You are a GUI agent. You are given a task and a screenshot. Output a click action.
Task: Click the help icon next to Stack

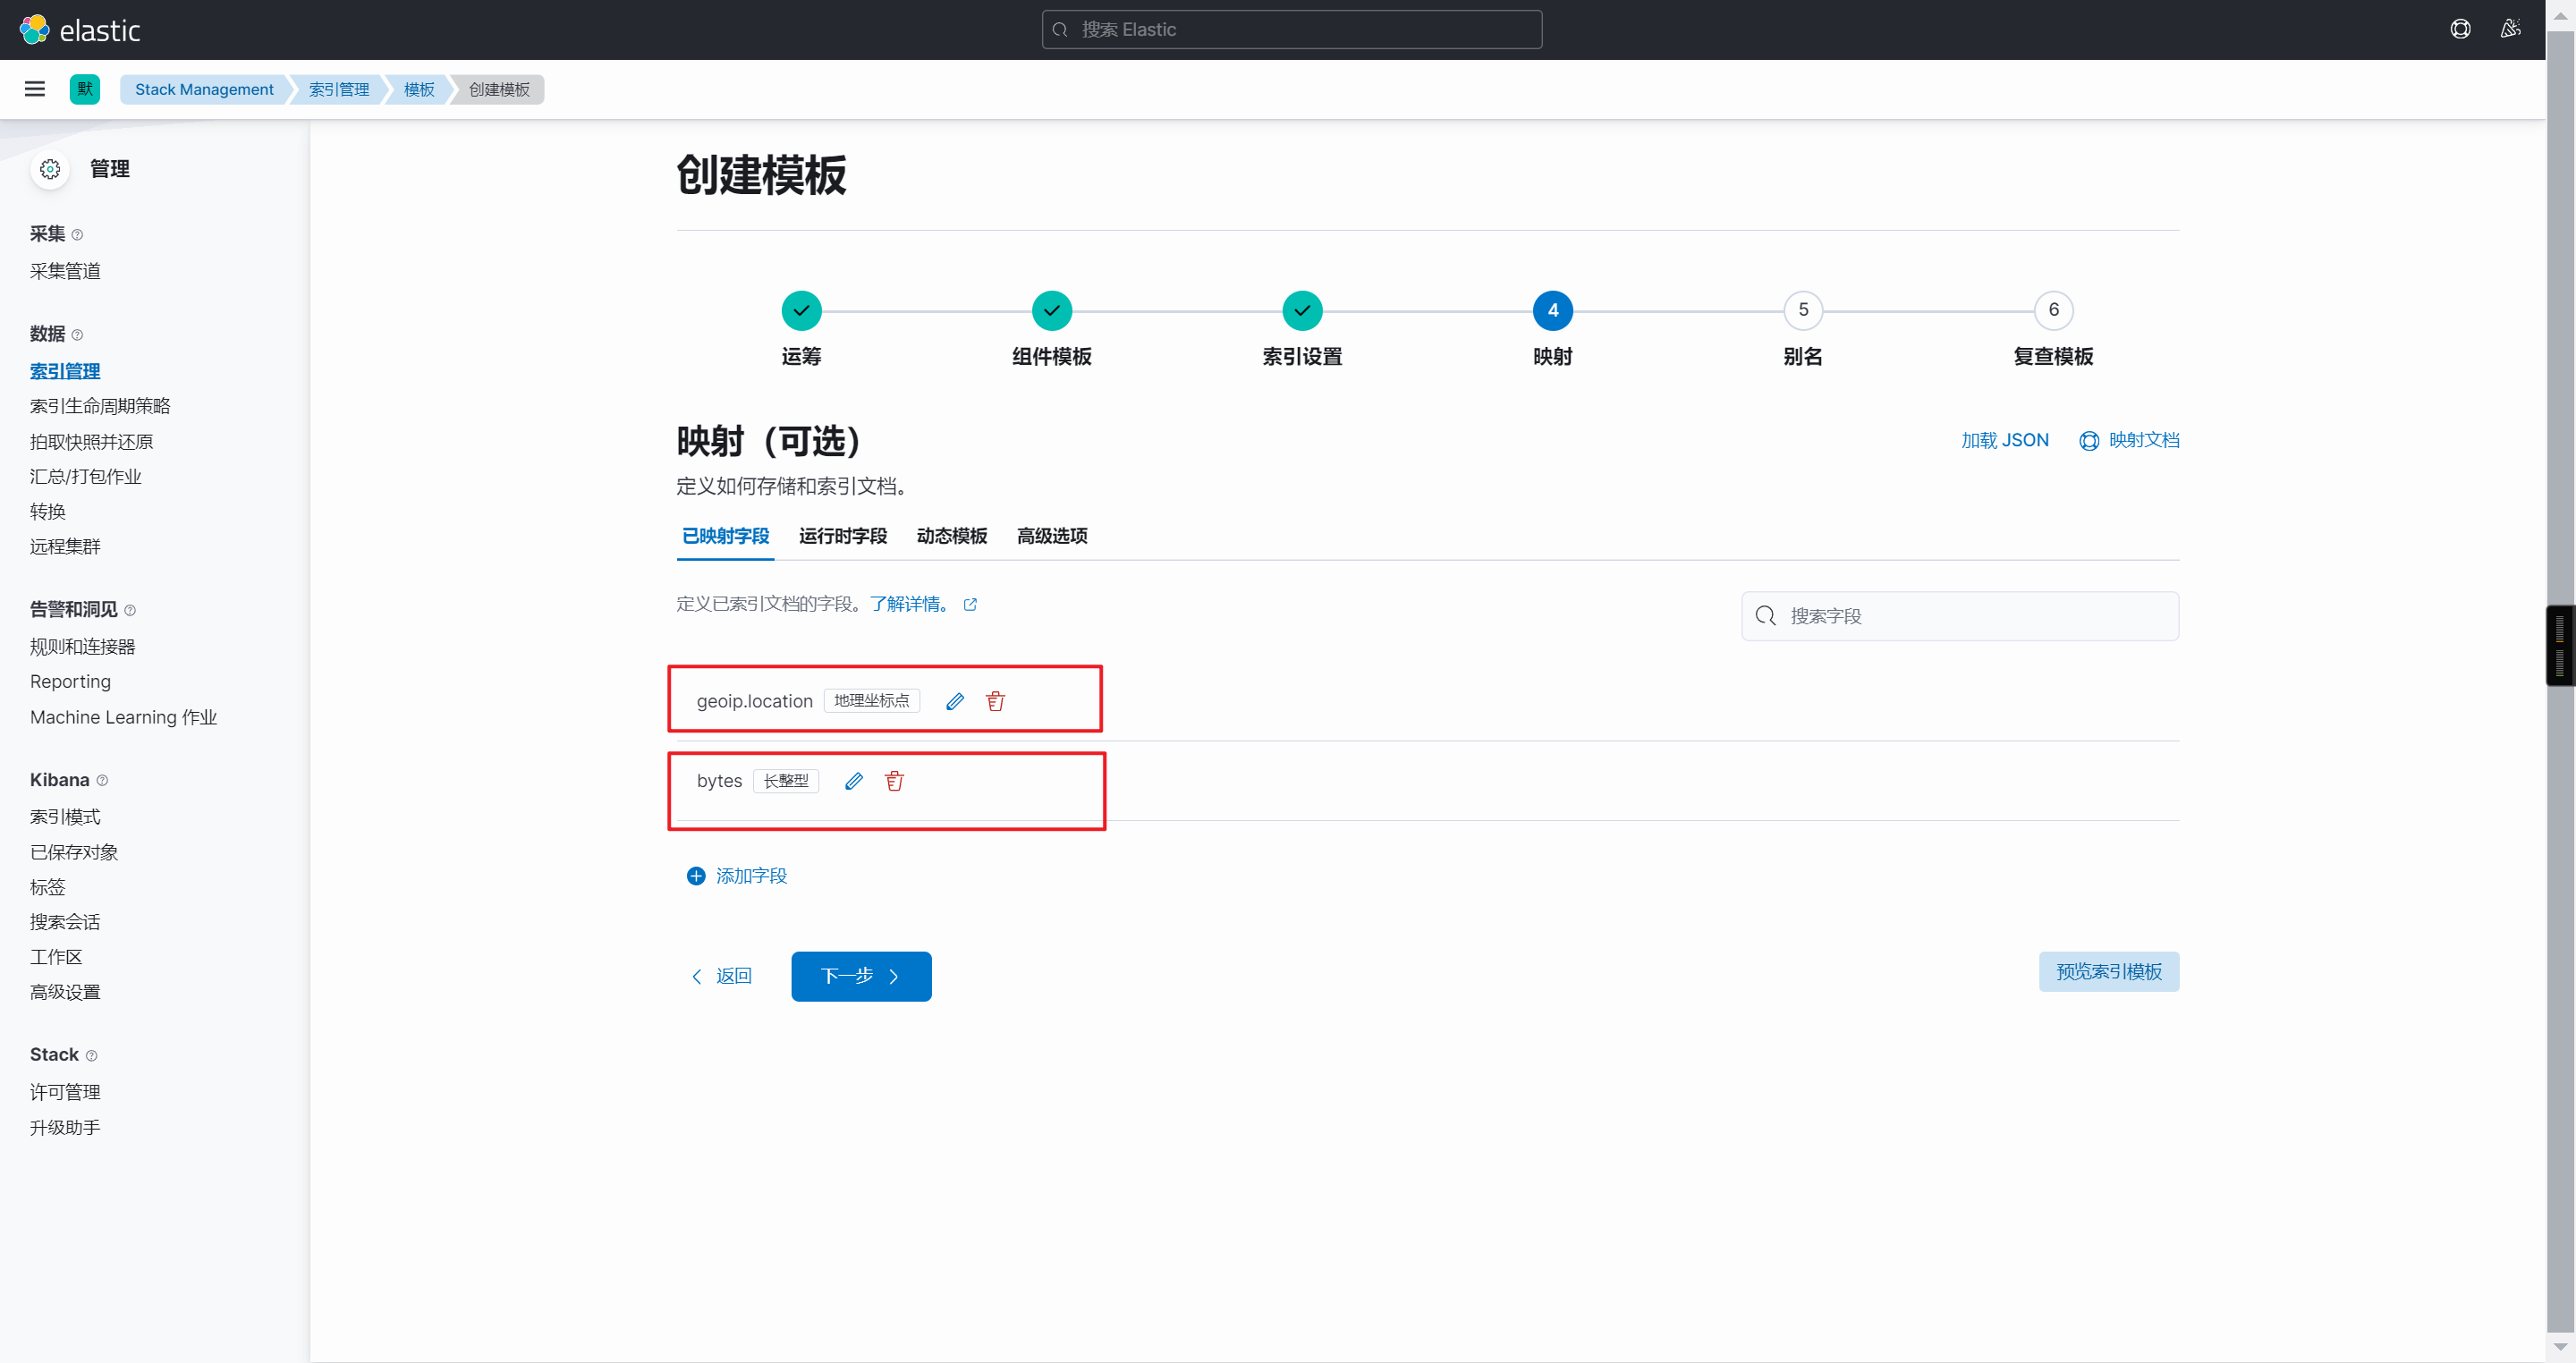91,1055
